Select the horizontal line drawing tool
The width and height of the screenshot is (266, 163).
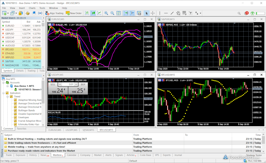coord(166,13)
